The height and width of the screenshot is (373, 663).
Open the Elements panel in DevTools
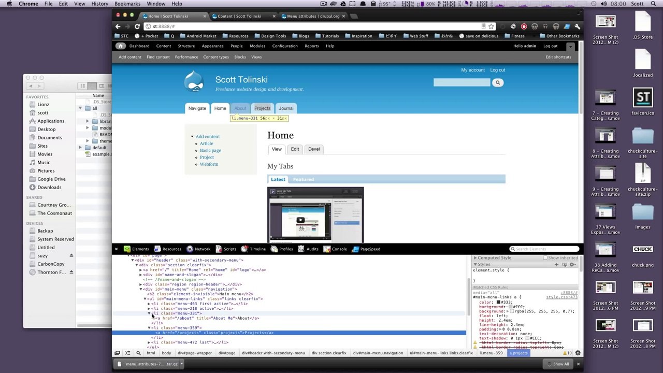(x=136, y=249)
